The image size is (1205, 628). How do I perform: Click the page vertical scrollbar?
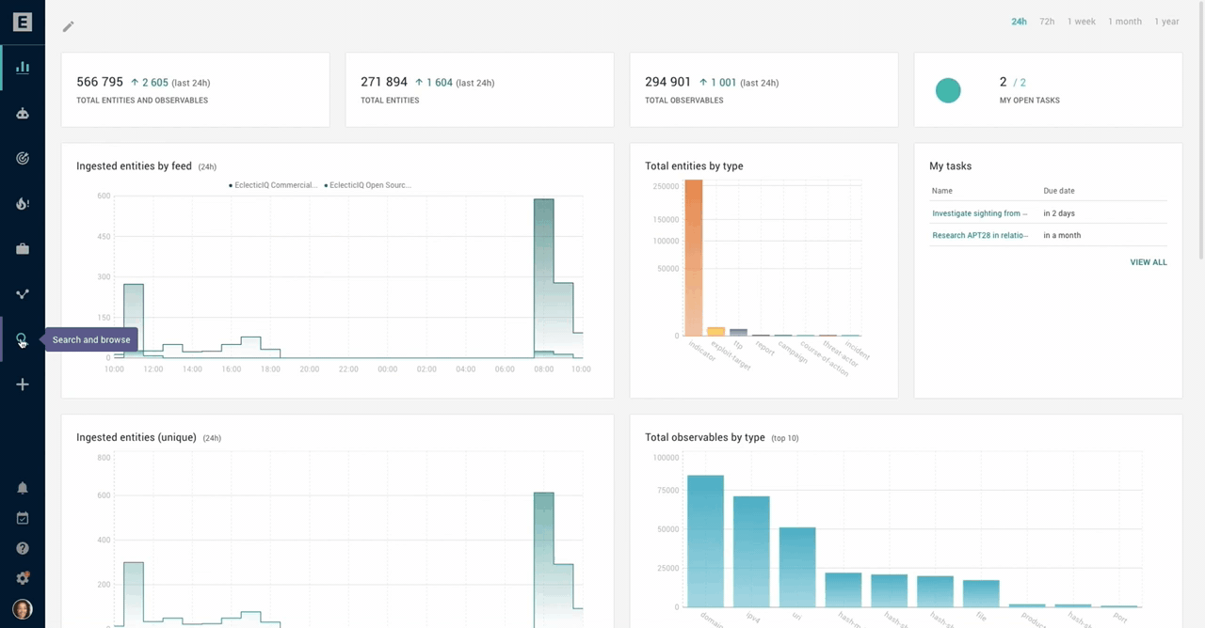coord(1200,132)
